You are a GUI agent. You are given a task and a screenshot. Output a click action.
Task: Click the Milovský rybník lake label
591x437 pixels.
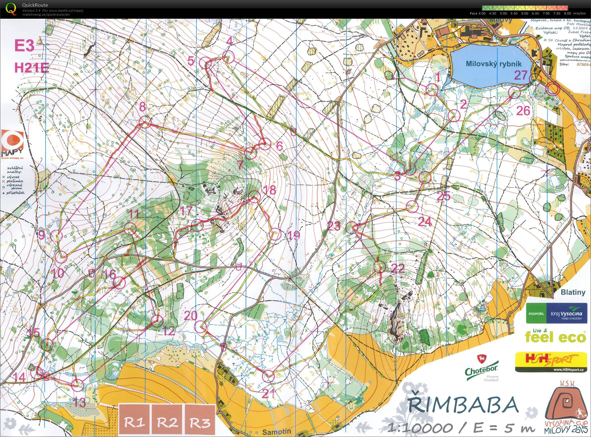click(494, 64)
